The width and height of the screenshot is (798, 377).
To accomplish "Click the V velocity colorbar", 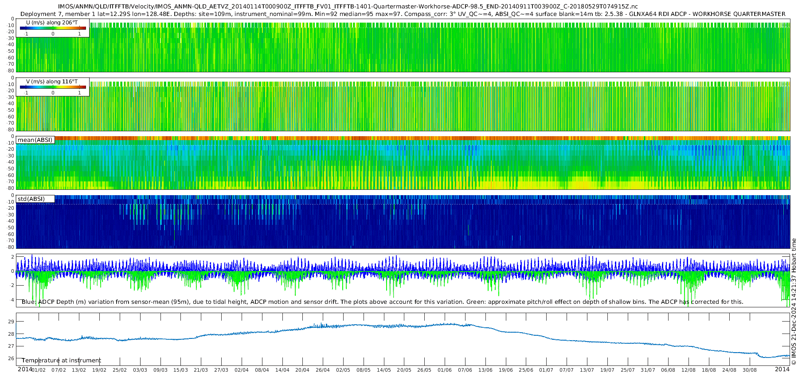I will click(x=53, y=87).
